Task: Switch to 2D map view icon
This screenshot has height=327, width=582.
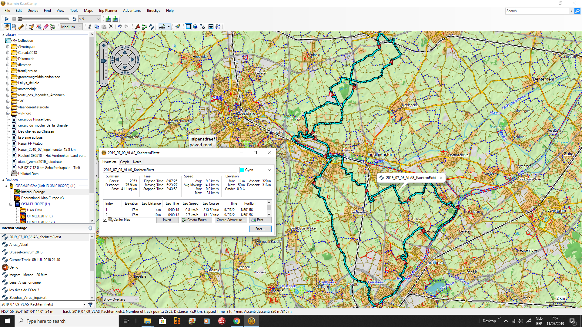Action: (188, 27)
